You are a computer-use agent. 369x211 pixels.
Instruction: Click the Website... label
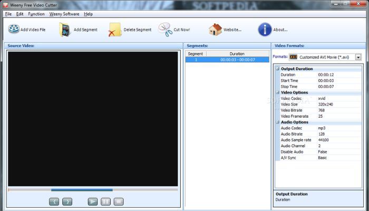coord(232,30)
